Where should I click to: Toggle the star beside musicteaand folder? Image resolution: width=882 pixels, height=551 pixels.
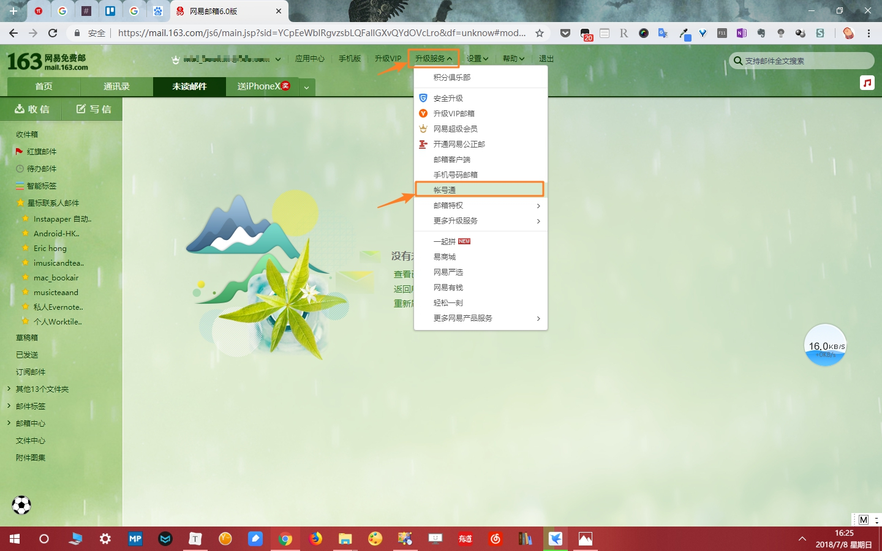[27, 292]
